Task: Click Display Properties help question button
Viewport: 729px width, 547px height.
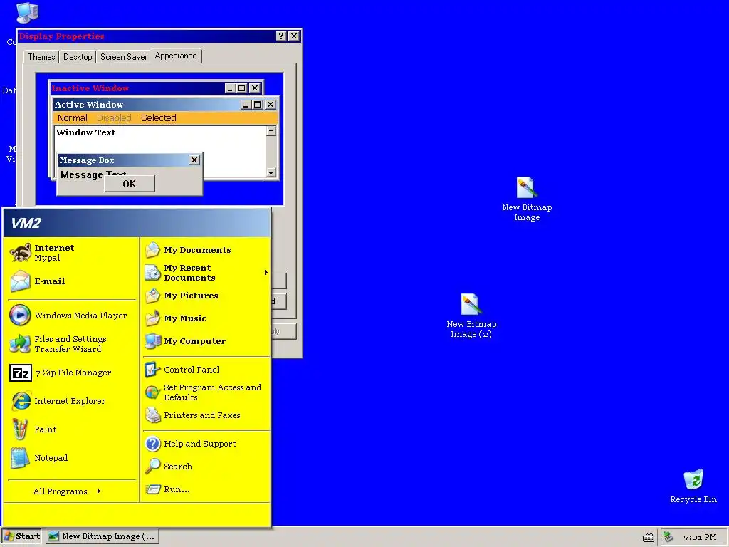Action: 280,36
